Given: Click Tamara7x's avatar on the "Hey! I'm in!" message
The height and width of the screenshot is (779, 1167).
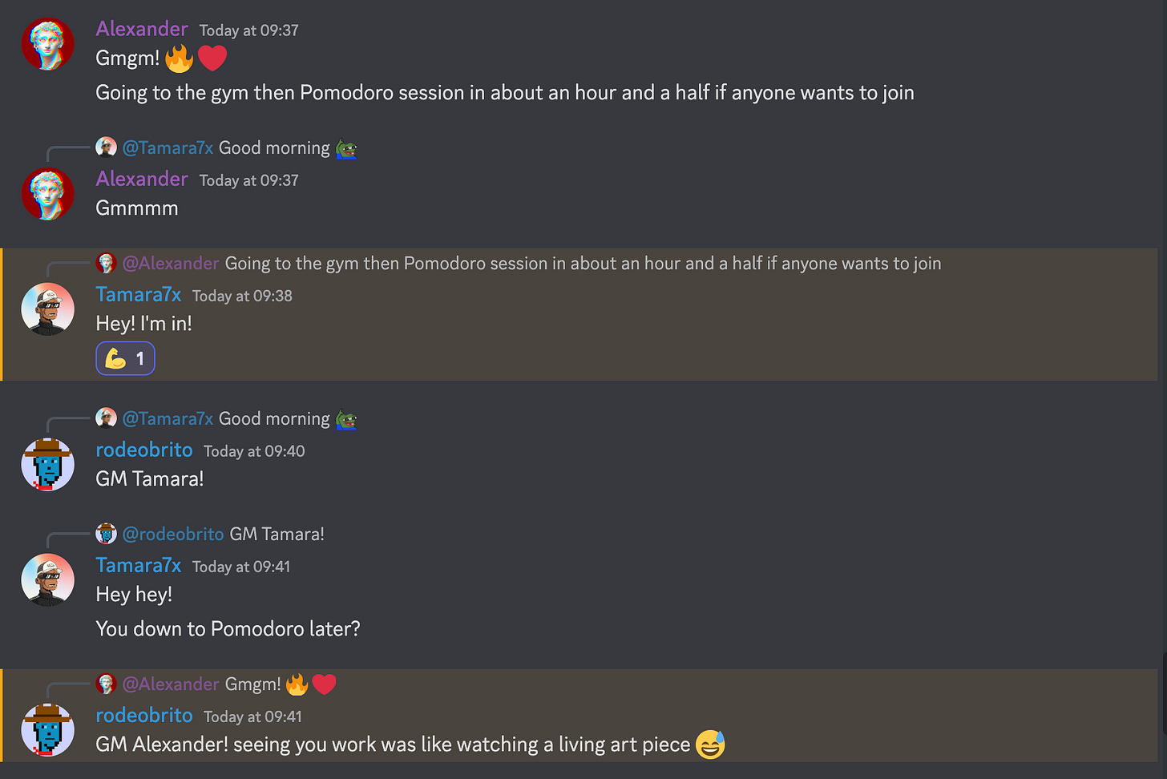Looking at the screenshot, I should click(x=47, y=309).
